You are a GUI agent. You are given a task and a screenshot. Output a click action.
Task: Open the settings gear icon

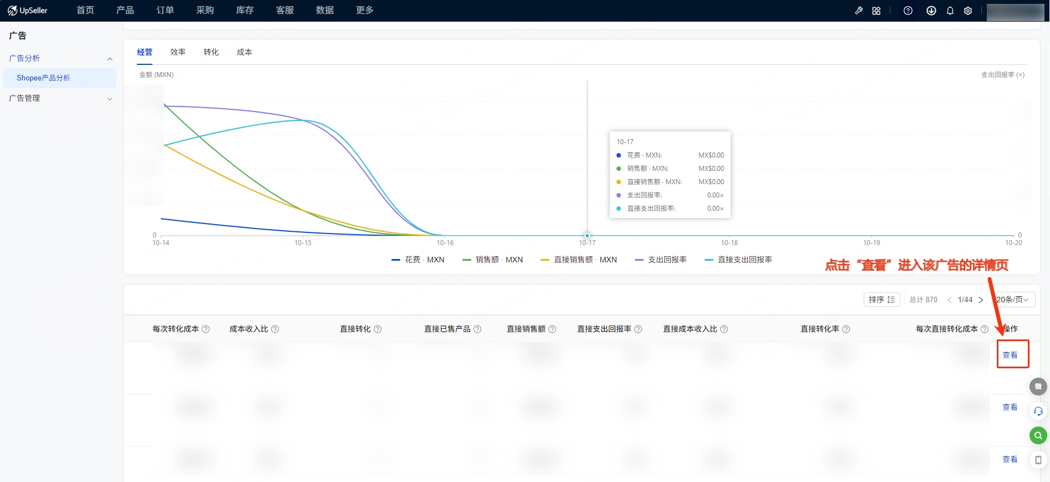click(968, 11)
